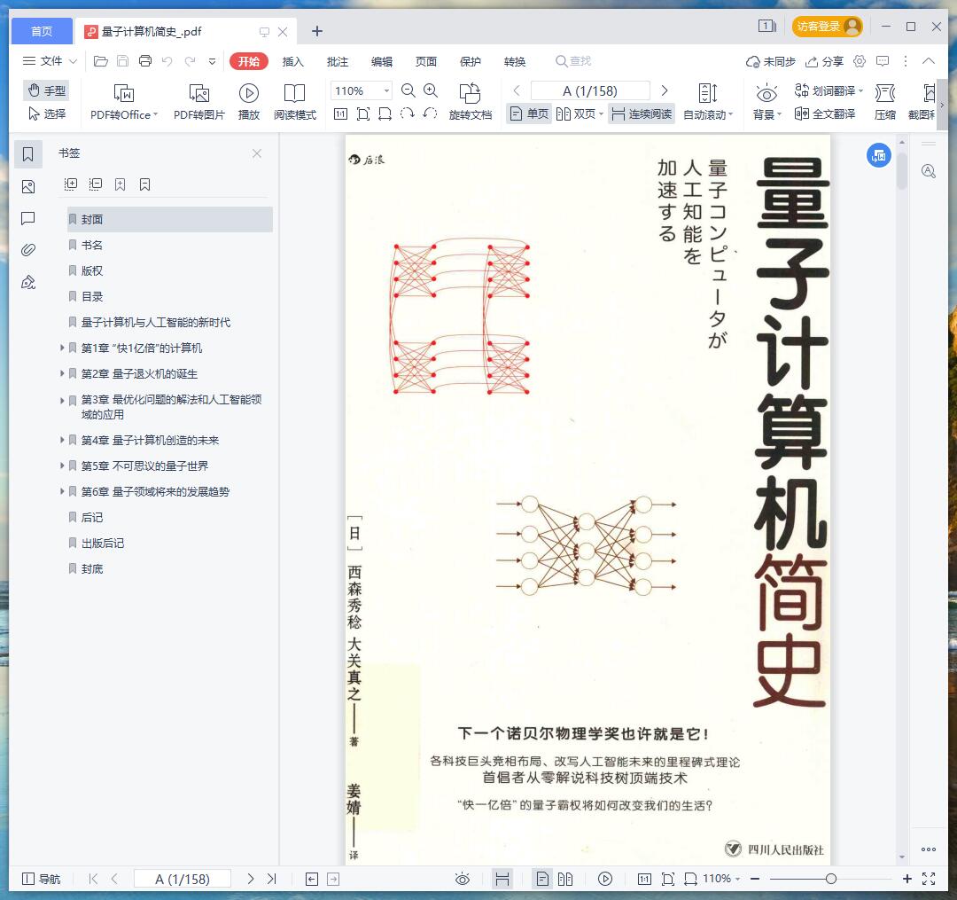Click 访客登录 login button
This screenshot has height=900, width=957.
(828, 27)
